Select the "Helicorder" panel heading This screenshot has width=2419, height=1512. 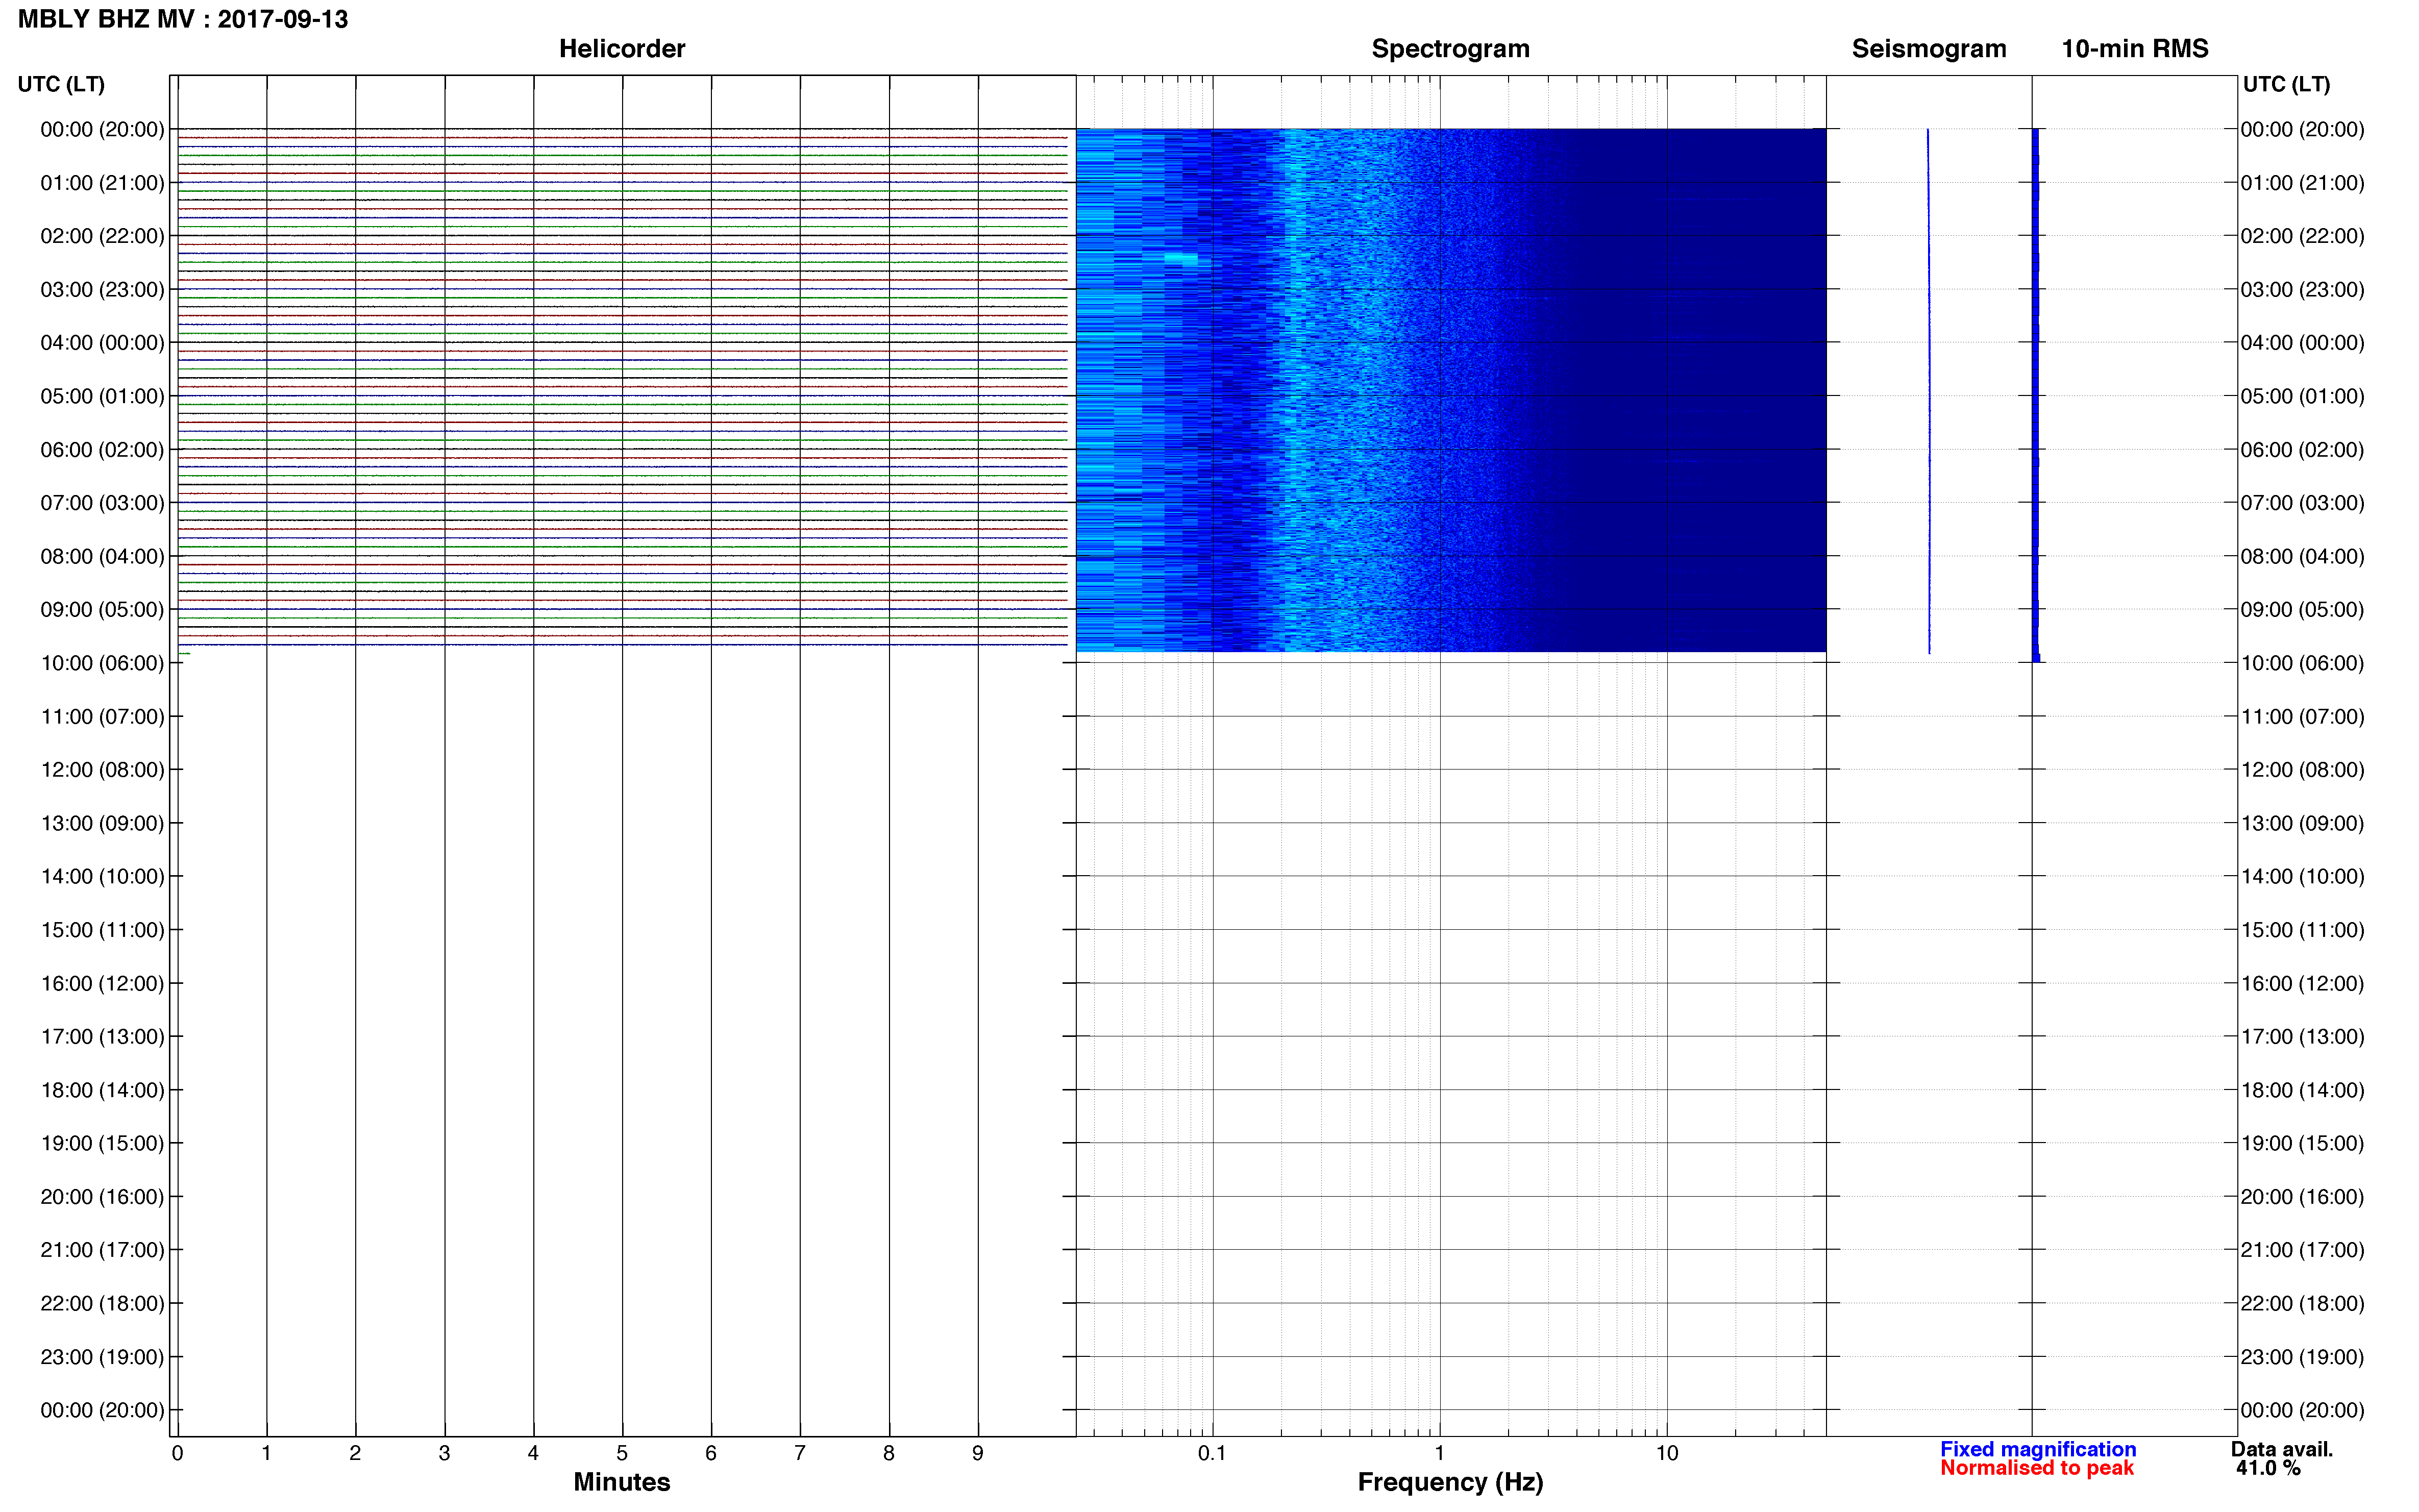coord(622,49)
